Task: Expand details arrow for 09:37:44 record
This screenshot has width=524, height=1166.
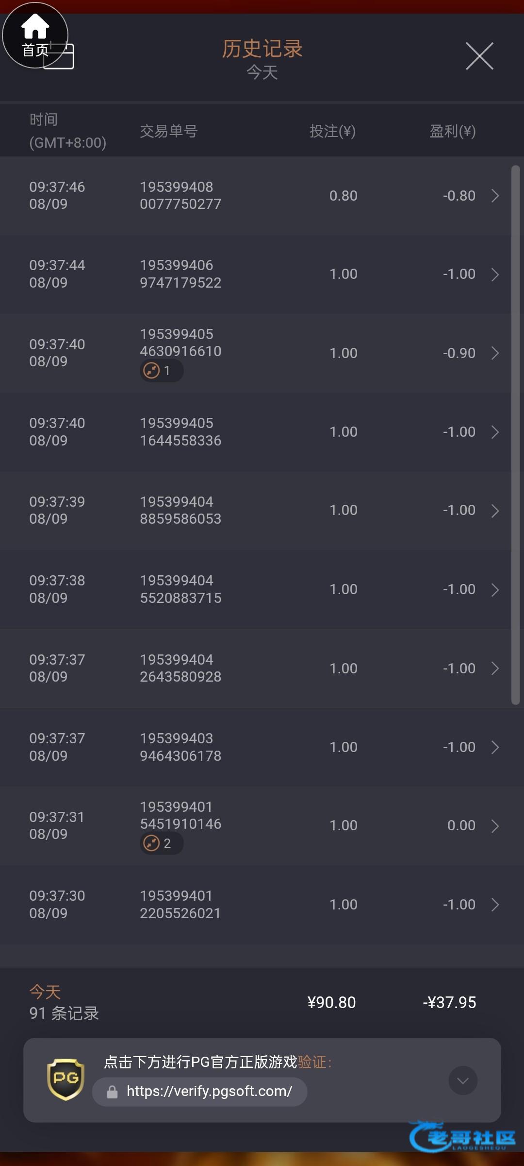Action: point(495,274)
